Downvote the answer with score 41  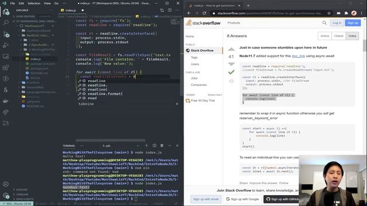[x=231, y=64]
